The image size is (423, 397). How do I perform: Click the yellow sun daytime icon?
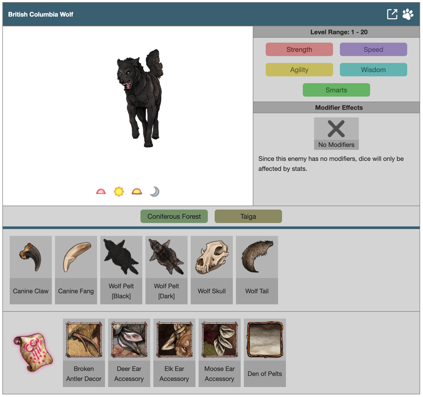click(119, 192)
